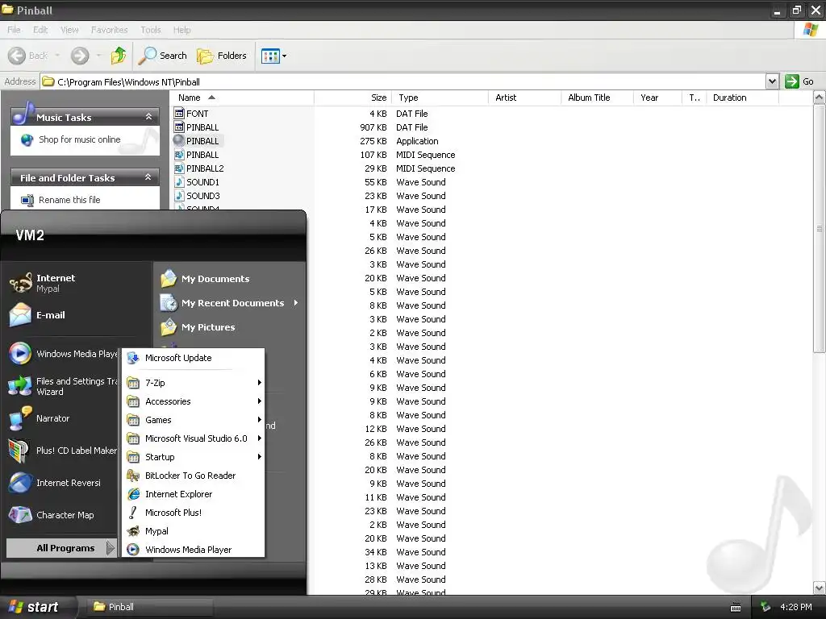Click the on-screen keyboard tray icon

point(736,608)
